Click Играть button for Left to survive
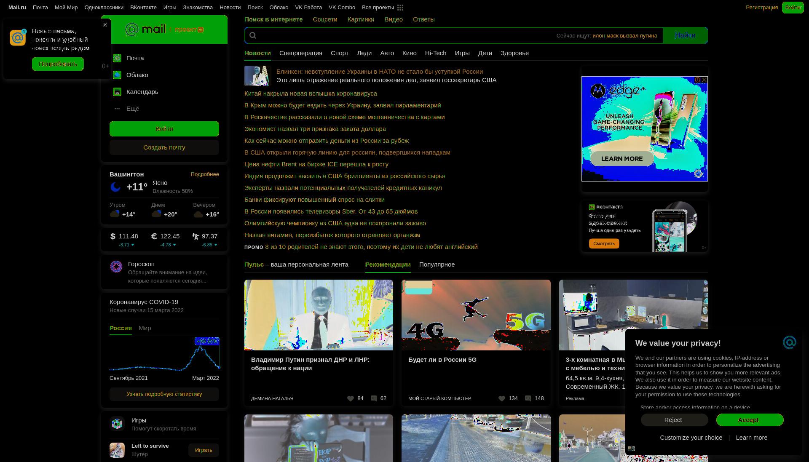The height and width of the screenshot is (462, 809). (x=204, y=450)
